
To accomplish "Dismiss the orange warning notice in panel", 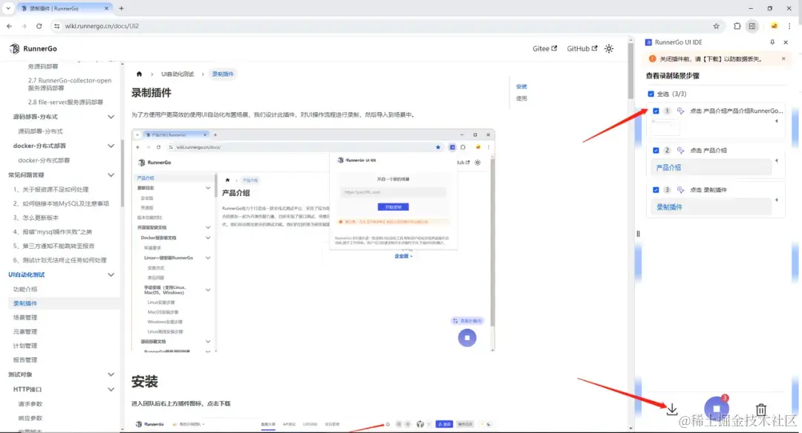I will coord(783,59).
